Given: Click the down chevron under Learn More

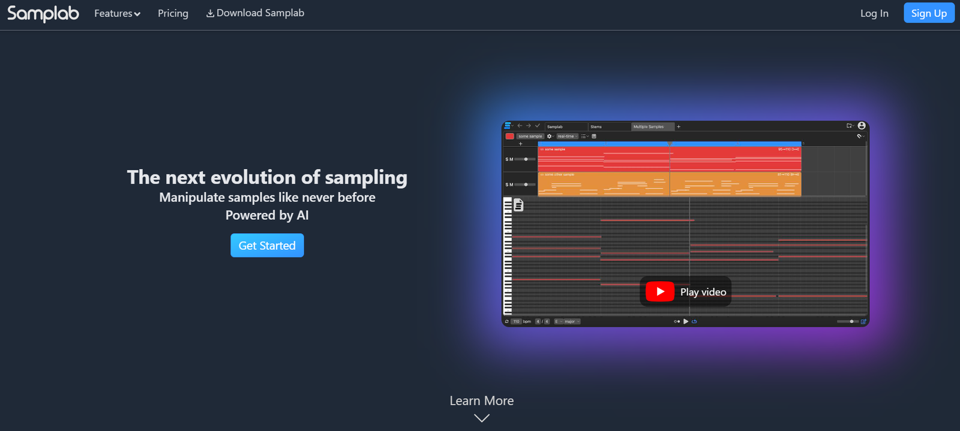Looking at the screenshot, I should coord(481,418).
